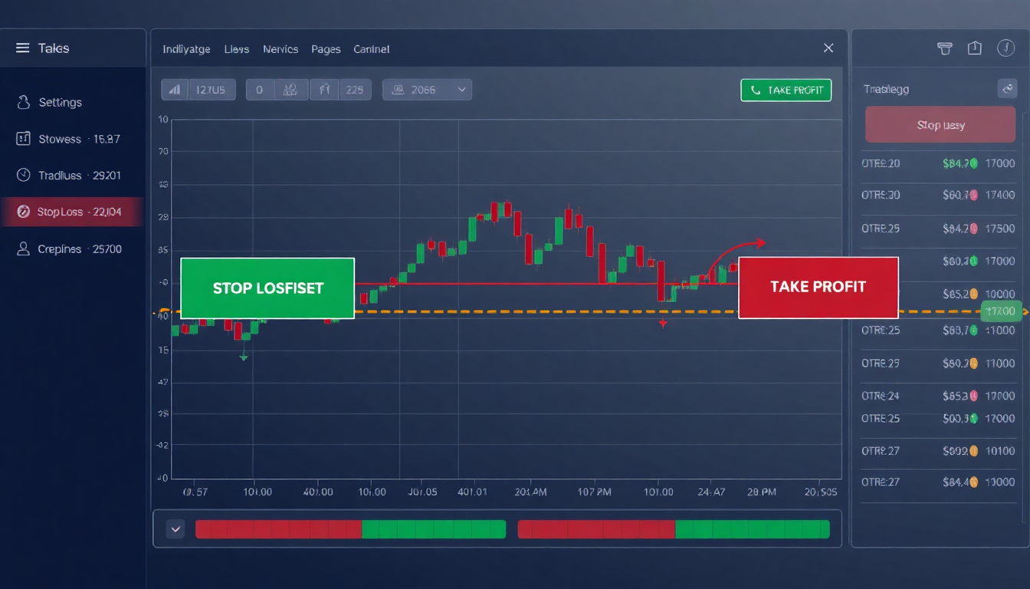Click the Crepinss user icon

(23, 248)
